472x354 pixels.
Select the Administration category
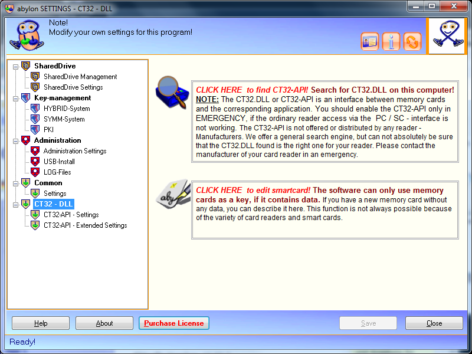point(57,140)
